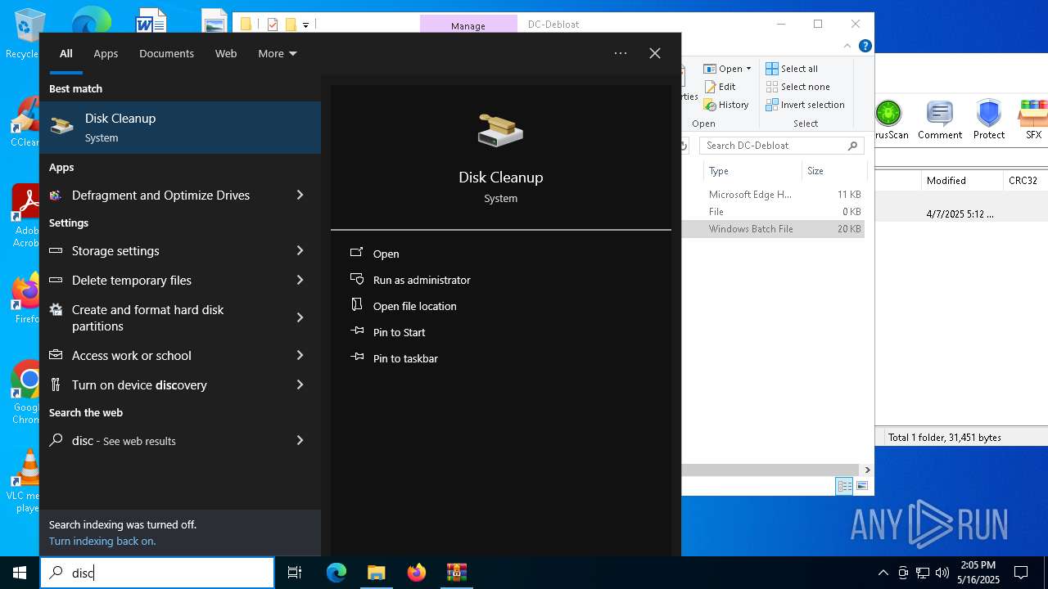
Task: Launch Microsoft Edge from the taskbar
Action: tap(337, 573)
